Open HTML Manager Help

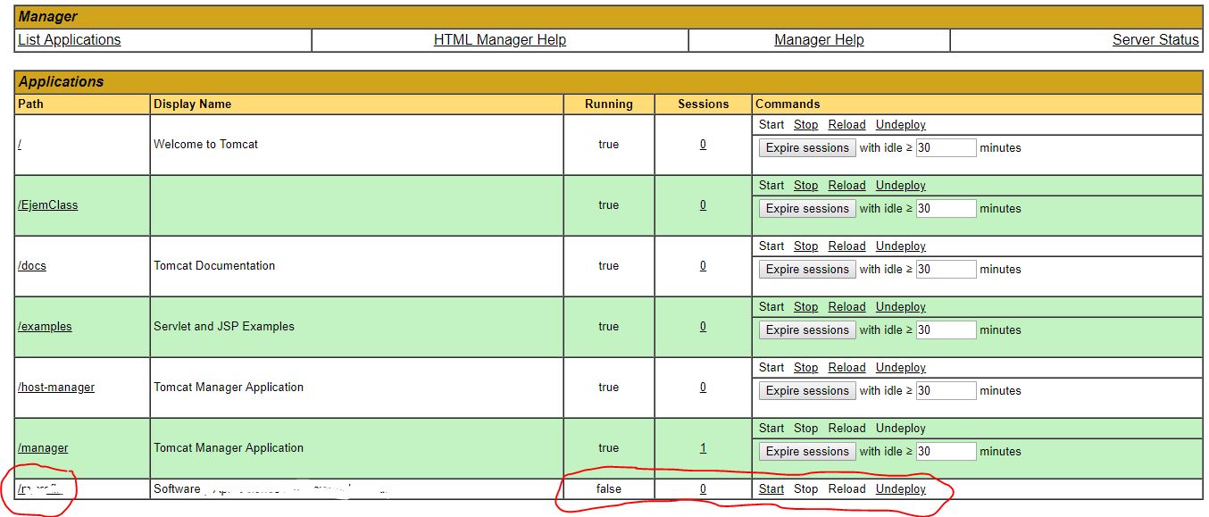[500, 39]
